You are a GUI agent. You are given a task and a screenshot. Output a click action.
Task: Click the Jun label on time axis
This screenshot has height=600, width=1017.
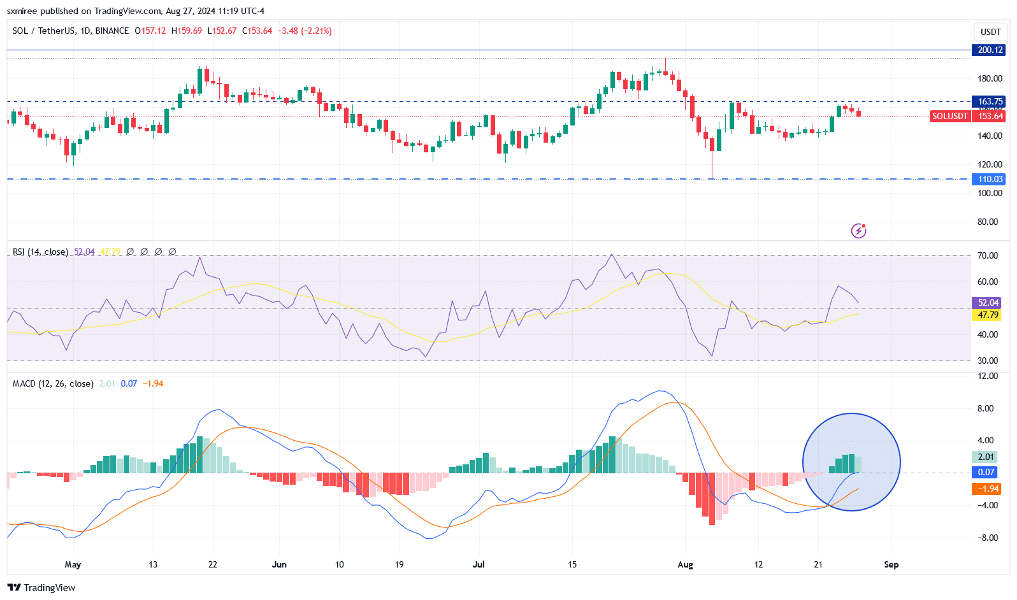(x=279, y=564)
